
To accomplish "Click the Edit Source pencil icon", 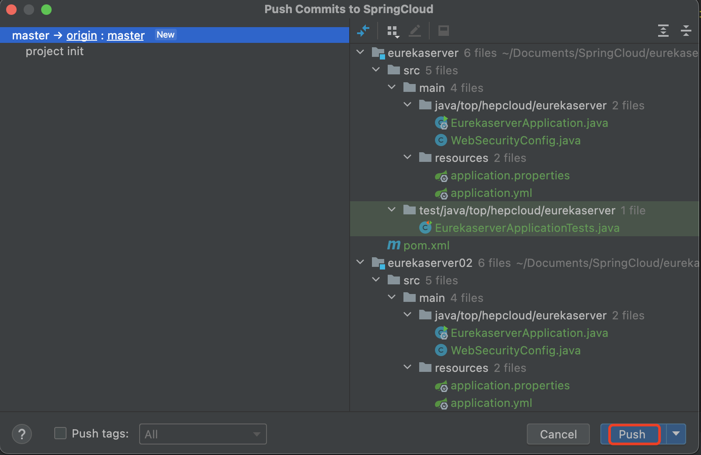I will 415,31.
